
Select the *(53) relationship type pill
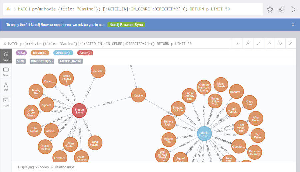tap(21, 61)
